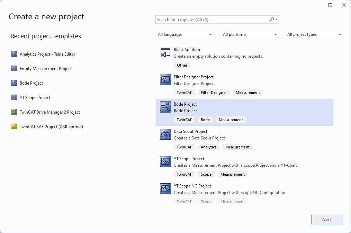This screenshot has height=233, width=351.
Task: Select the Blank Solution template title
Action: tap(187, 50)
